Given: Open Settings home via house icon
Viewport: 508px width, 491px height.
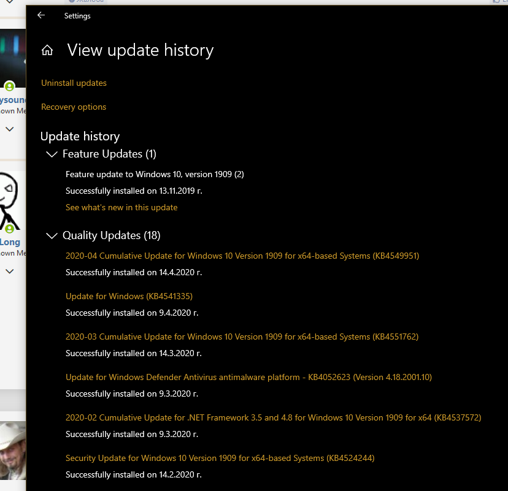Looking at the screenshot, I should click(47, 50).
